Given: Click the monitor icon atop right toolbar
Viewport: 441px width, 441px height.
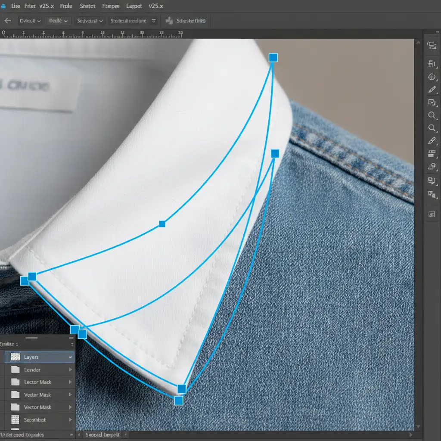Looking at the screenshot, I should [x=431, y=44].
